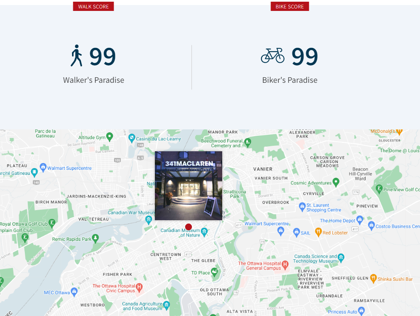Open the 341 MacLaren property photo
The height and width of the screenshot is (316, 420).
click(x=189, y=186)
